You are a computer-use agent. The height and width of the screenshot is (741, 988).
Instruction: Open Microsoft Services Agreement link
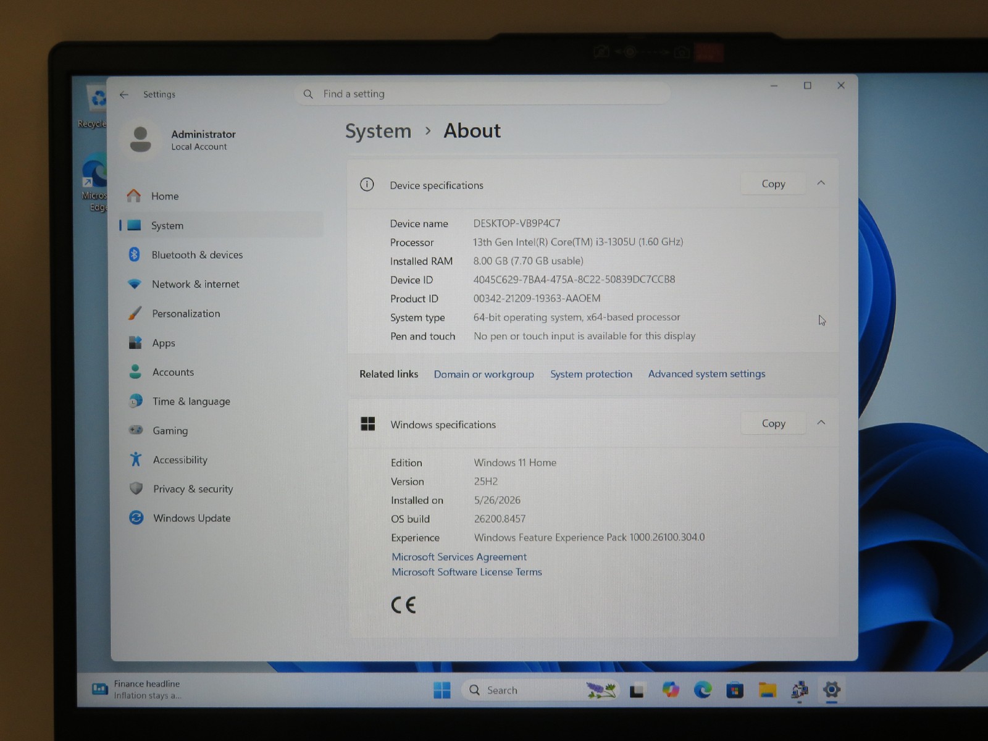pyautogui.click(x=459, y=556)
